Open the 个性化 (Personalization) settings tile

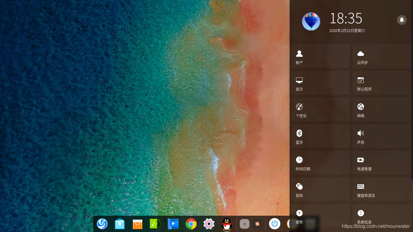pos(320,109)
